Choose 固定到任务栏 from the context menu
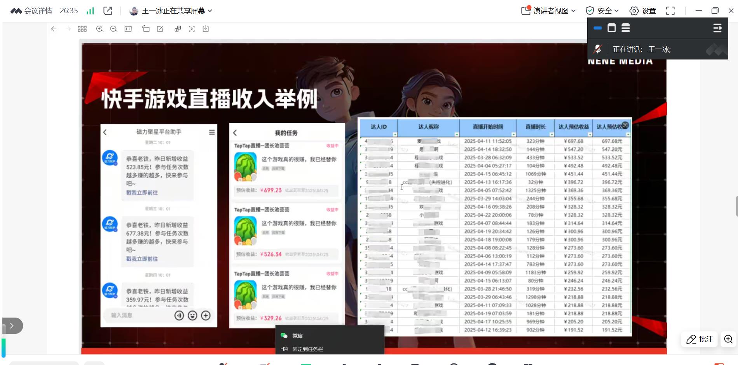 click(x=330, y=349)
